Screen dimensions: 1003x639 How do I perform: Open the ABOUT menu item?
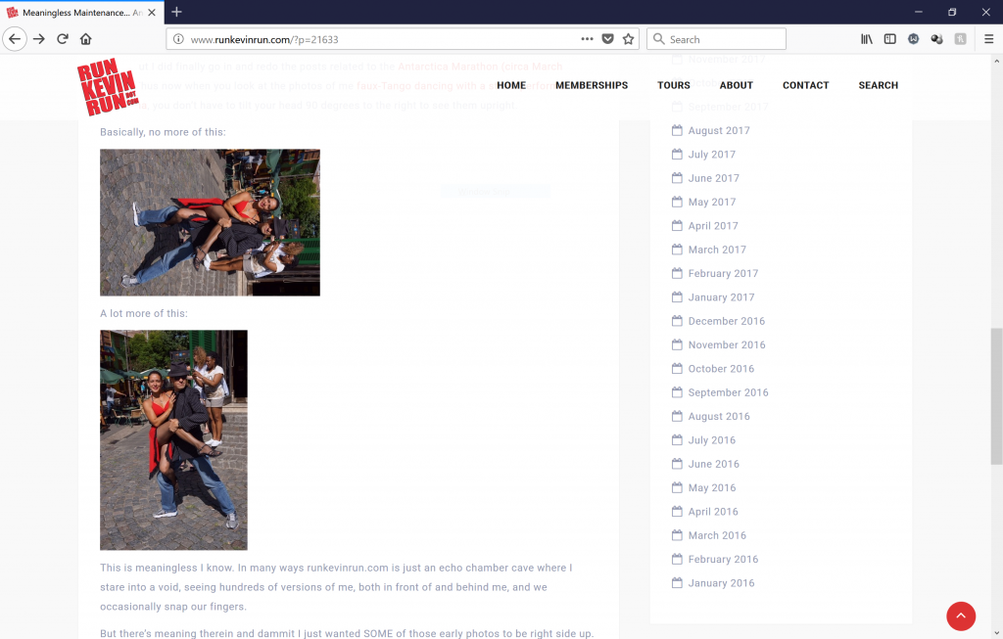(x=737, y=85)
